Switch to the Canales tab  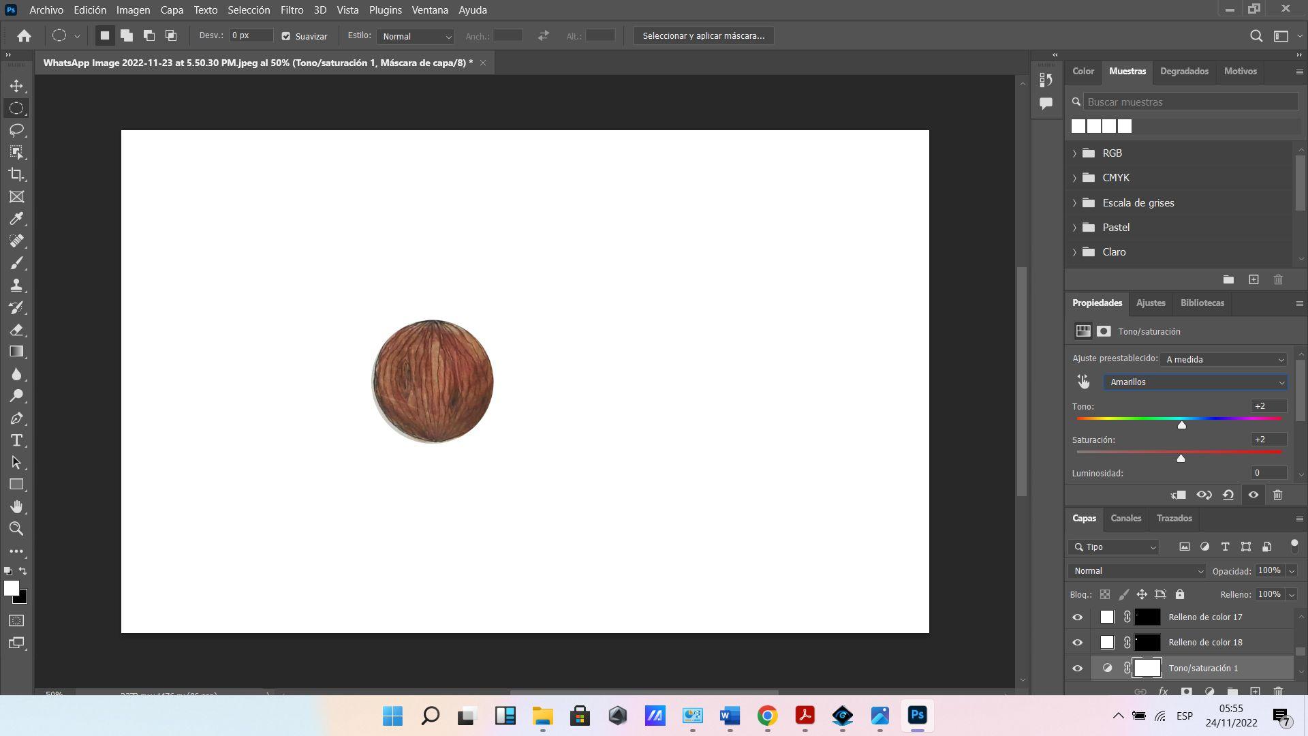(x=1125, y=519)
